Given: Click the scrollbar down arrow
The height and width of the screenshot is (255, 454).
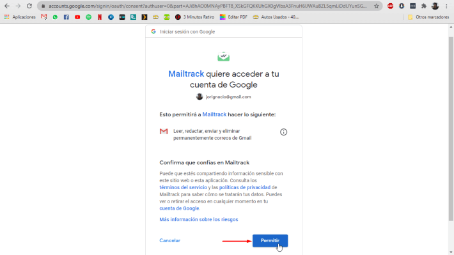Looking at the screenshot, I should tap(451, 252).
